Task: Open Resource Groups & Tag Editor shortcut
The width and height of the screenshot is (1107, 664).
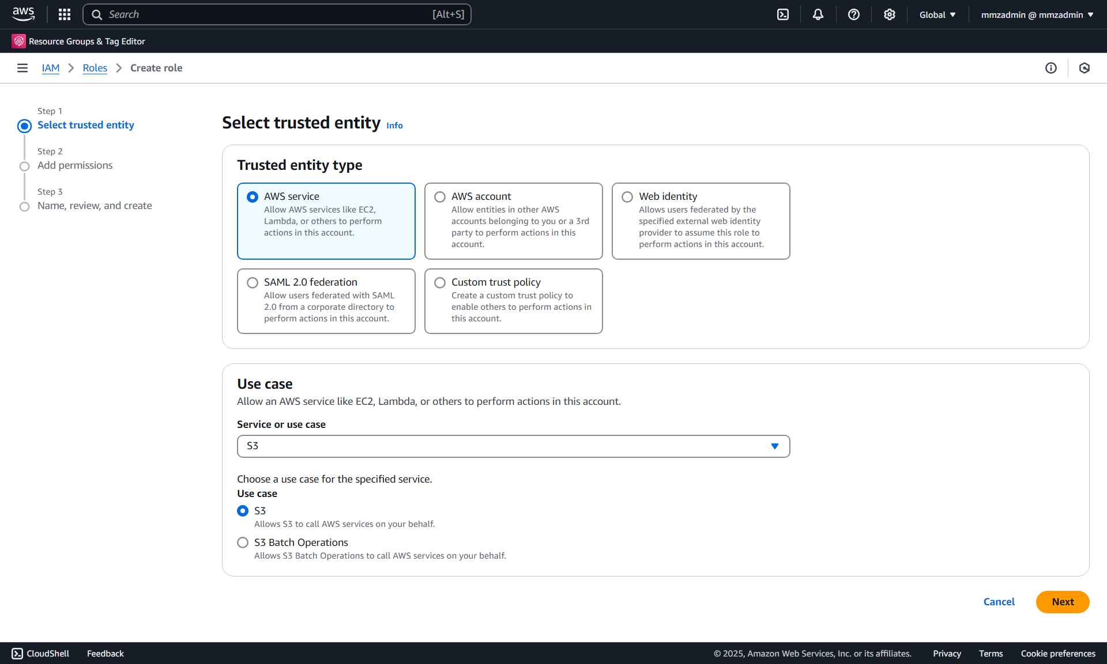Action: point(78,41)
